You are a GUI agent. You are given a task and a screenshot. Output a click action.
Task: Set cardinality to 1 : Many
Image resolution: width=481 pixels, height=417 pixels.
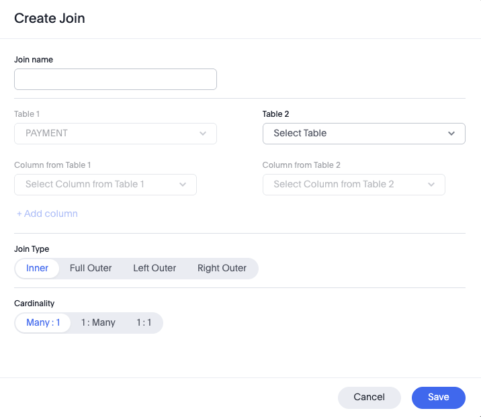98,322
